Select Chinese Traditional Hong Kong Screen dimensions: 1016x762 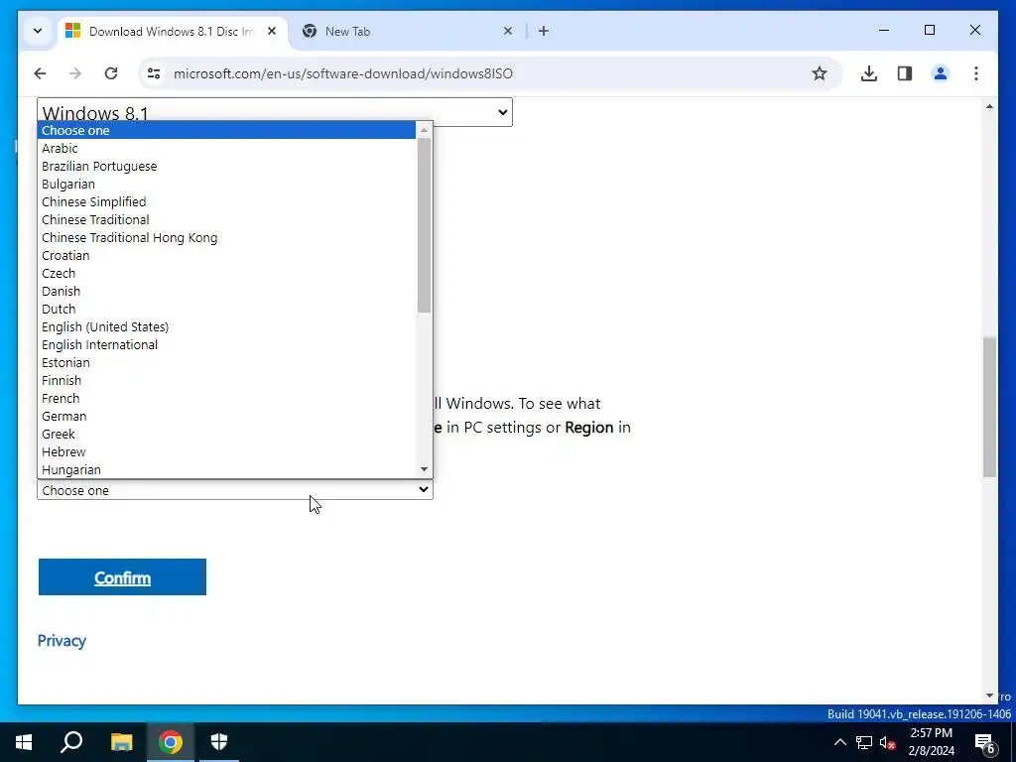226,237
